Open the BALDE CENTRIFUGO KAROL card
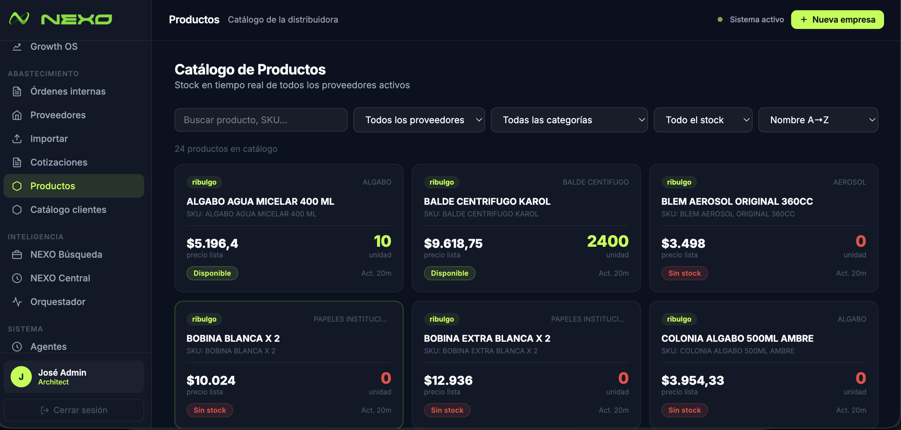This screenshot has width=901, height=430. pos(526,228)
